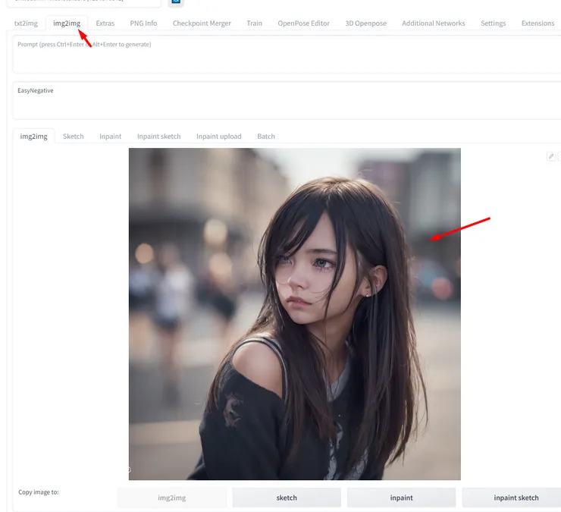Click the 'Copy image to:' label

click(x=38, y=492)
